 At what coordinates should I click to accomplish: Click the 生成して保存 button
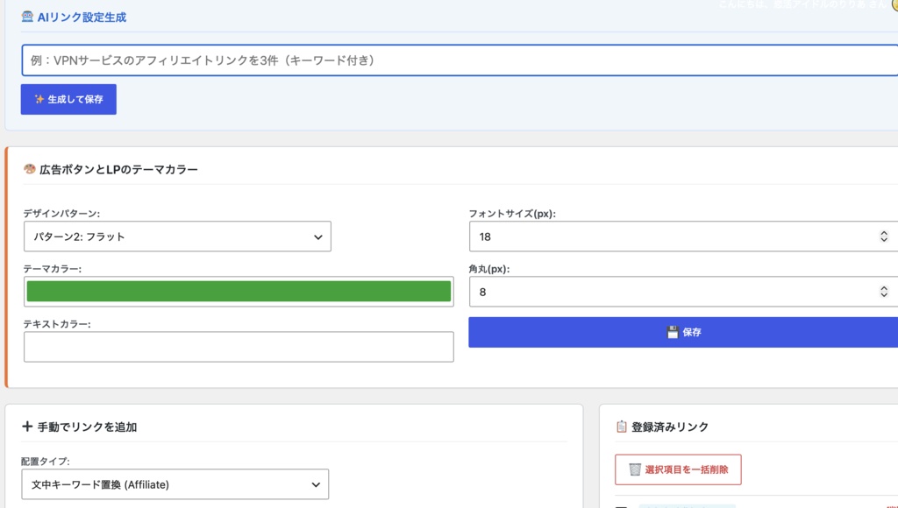[x=68, y=100]
